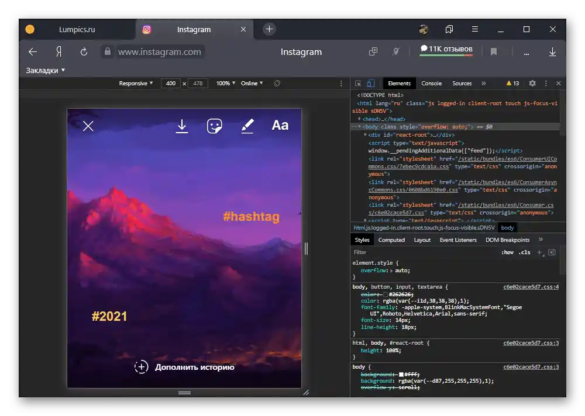585x416 pixels.
Task: Close the Instagram tab
Action: [243, 29]
